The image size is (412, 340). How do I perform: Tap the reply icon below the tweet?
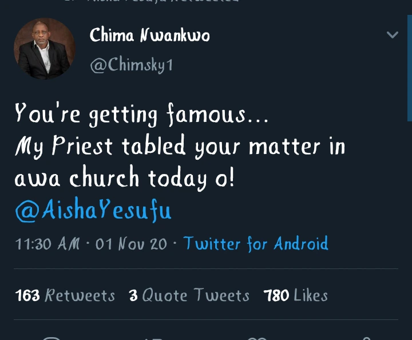(51, 337)
